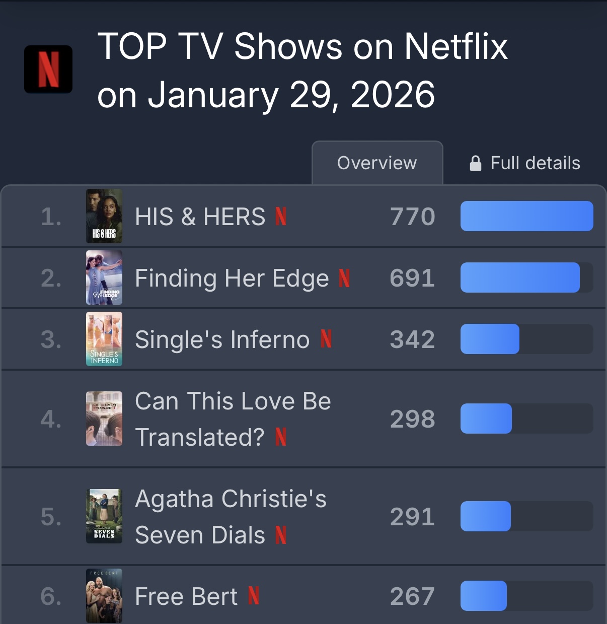Screen dimensions: 607x624
Task: Click Netflix N icon next to Finding Her Edge
Action: (344, 278)
